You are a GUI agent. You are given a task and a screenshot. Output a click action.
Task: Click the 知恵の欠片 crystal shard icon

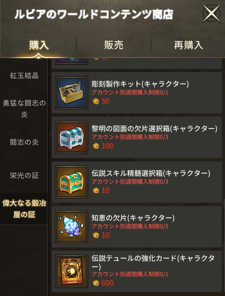(x=72, y=227)
